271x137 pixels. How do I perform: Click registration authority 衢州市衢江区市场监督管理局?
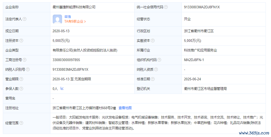point(205,89)
